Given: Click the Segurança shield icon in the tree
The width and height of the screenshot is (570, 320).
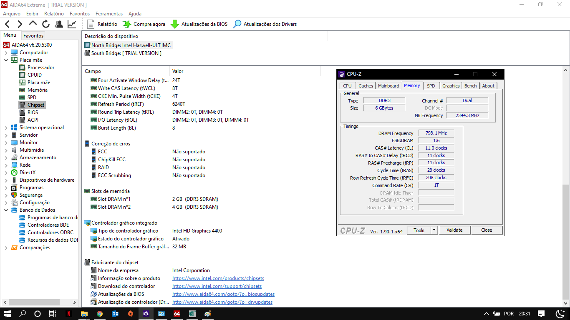Looking at the screenshot, I should point(14,195).
